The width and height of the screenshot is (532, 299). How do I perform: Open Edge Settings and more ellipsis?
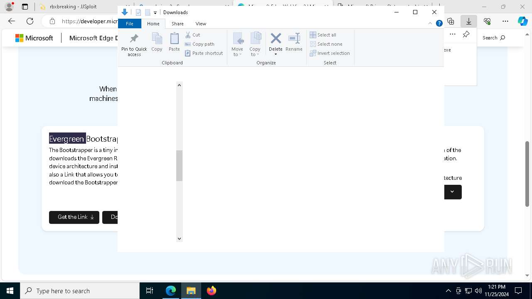(505, 21)
